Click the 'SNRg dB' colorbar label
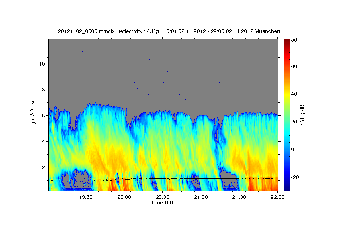 point(302,115)
